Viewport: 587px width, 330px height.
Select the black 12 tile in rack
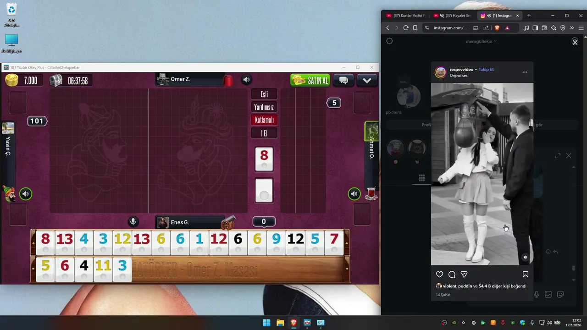295,243
